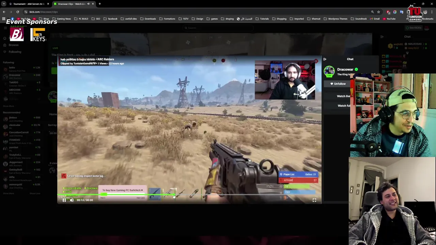
Task: Open the Soundtrack bookmark folder
Action: (359, 19)
